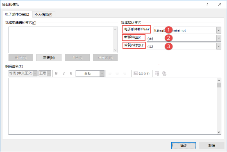Select the 电子邮件签名(E) tab

tap(17, 14)
